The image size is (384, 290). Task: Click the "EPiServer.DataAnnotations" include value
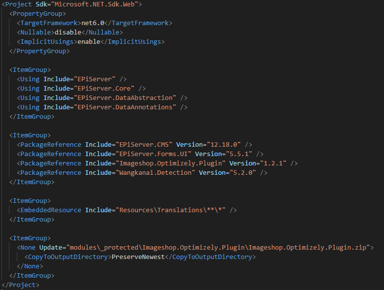pos(125,107)
